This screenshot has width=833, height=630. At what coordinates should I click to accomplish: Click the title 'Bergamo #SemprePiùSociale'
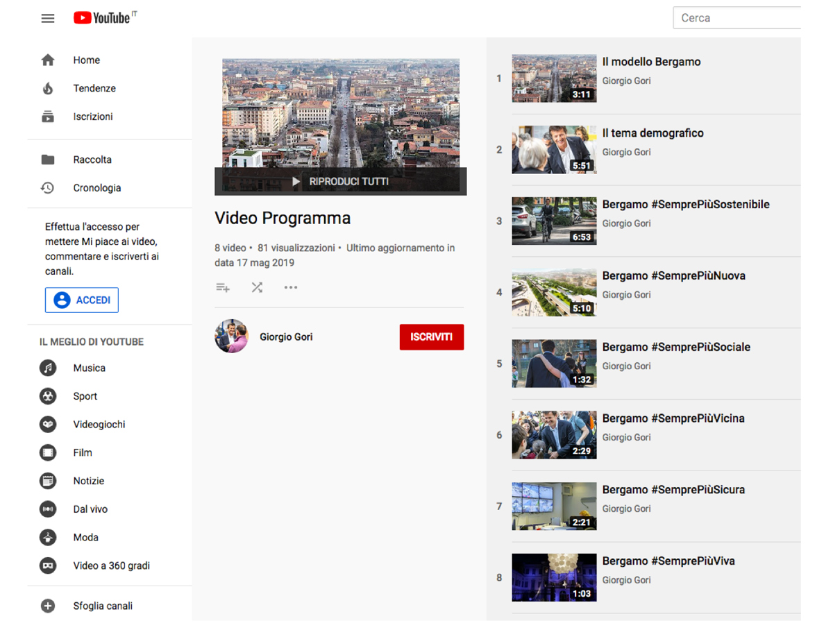click(676, 347)
